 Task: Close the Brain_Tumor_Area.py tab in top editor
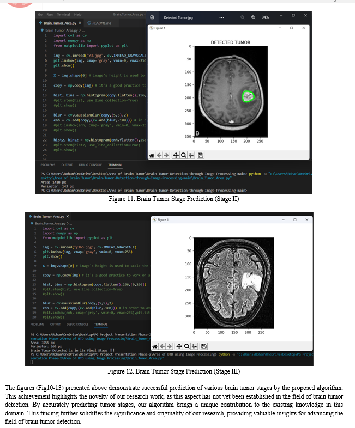pos(80,23)
